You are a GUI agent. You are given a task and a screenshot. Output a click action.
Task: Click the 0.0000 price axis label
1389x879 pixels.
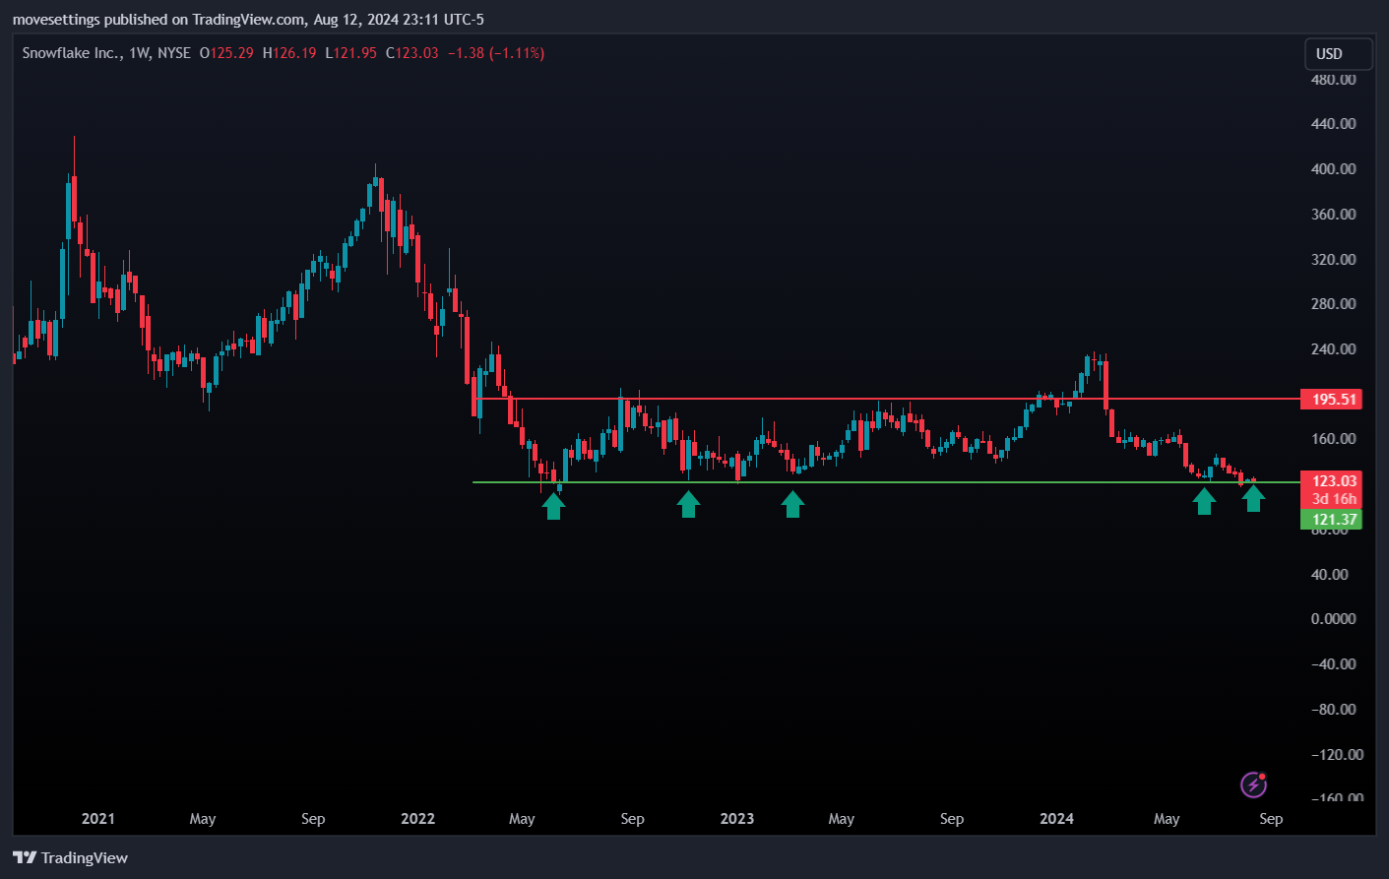(x=1333, y=619)
